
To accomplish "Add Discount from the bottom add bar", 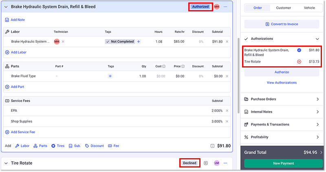I will point(95,146).
